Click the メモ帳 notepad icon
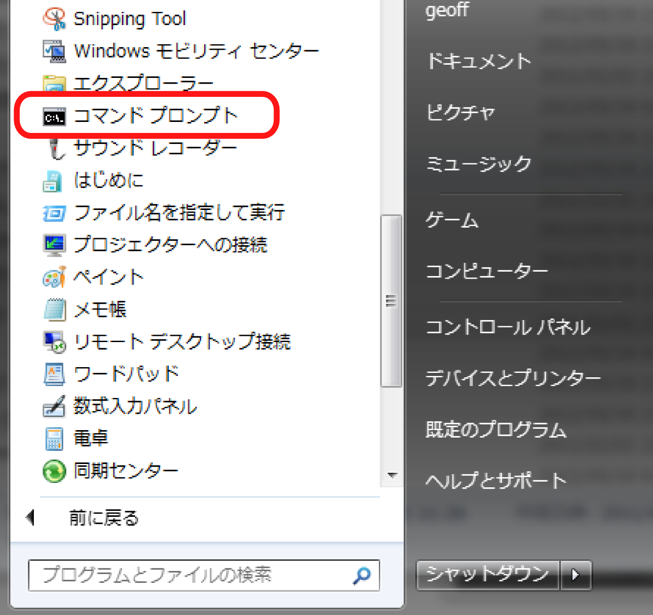Screen dimensions: 653x615 pos(54,309)
